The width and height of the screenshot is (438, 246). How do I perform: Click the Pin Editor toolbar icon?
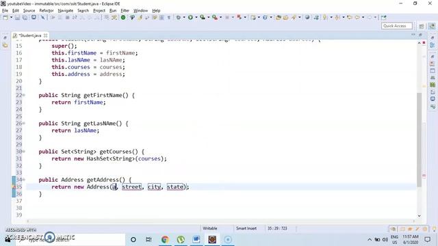coord(383,17)
